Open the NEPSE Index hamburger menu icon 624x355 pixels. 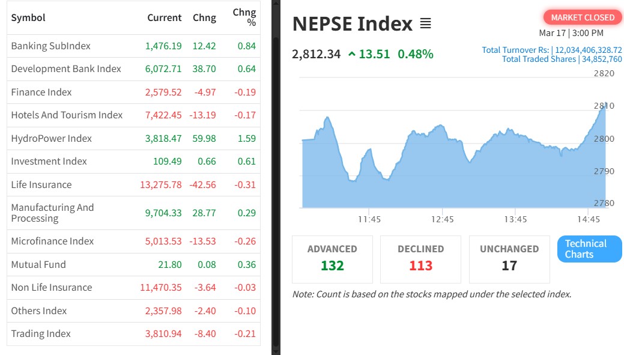pyautogui.click(x=425, y=24)
